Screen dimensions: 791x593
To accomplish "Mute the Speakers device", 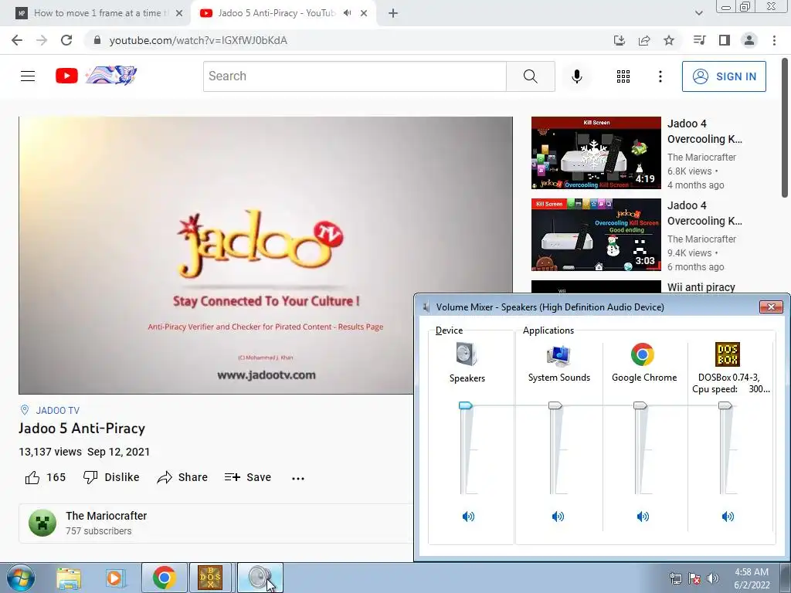I will coord(468,517).
